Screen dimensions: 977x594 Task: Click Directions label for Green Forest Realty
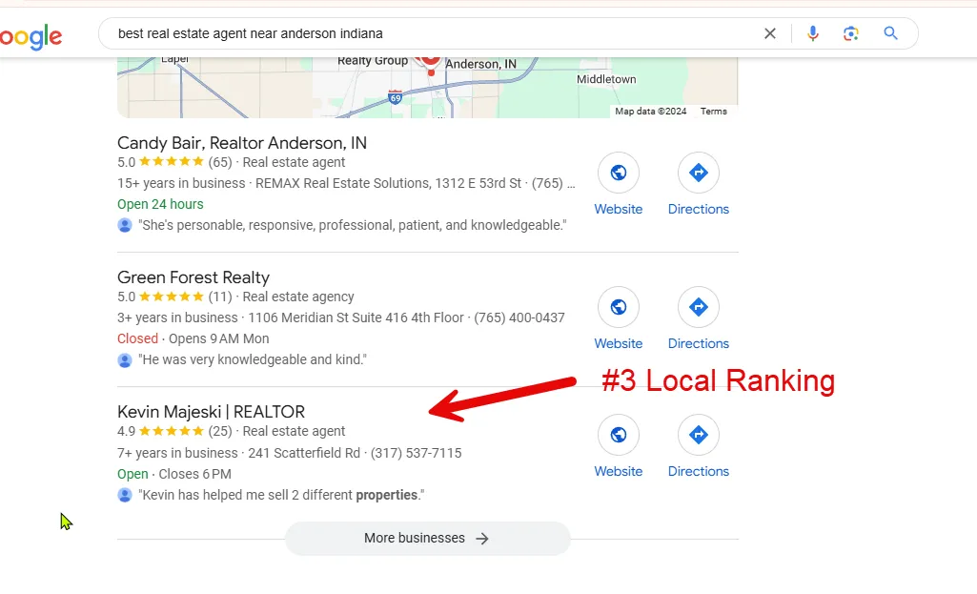[x=699, y=344]
